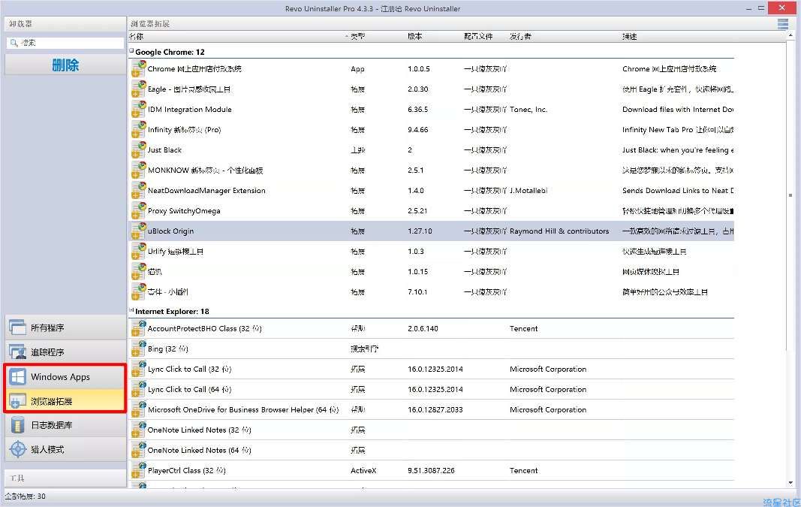The width and height of the screenshot is (801, 507).
Task: Click the Lync Click to Call (32 位) icon
Action: point(138,369)
